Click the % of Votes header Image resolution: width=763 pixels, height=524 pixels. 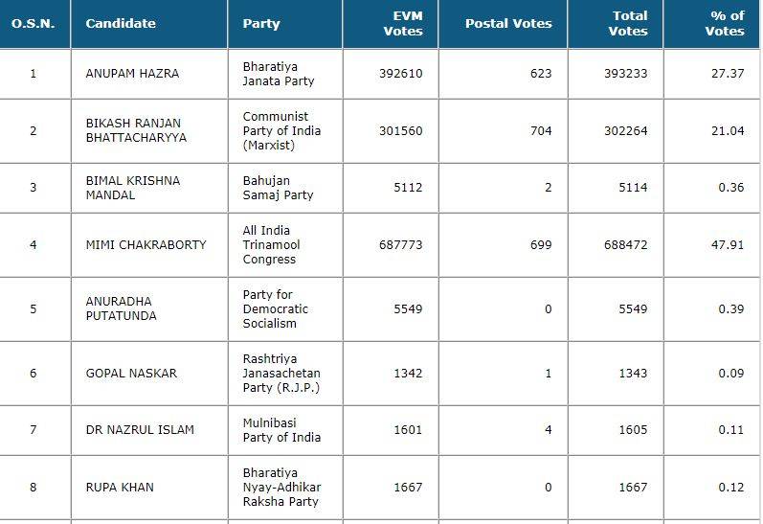[724, 24]
